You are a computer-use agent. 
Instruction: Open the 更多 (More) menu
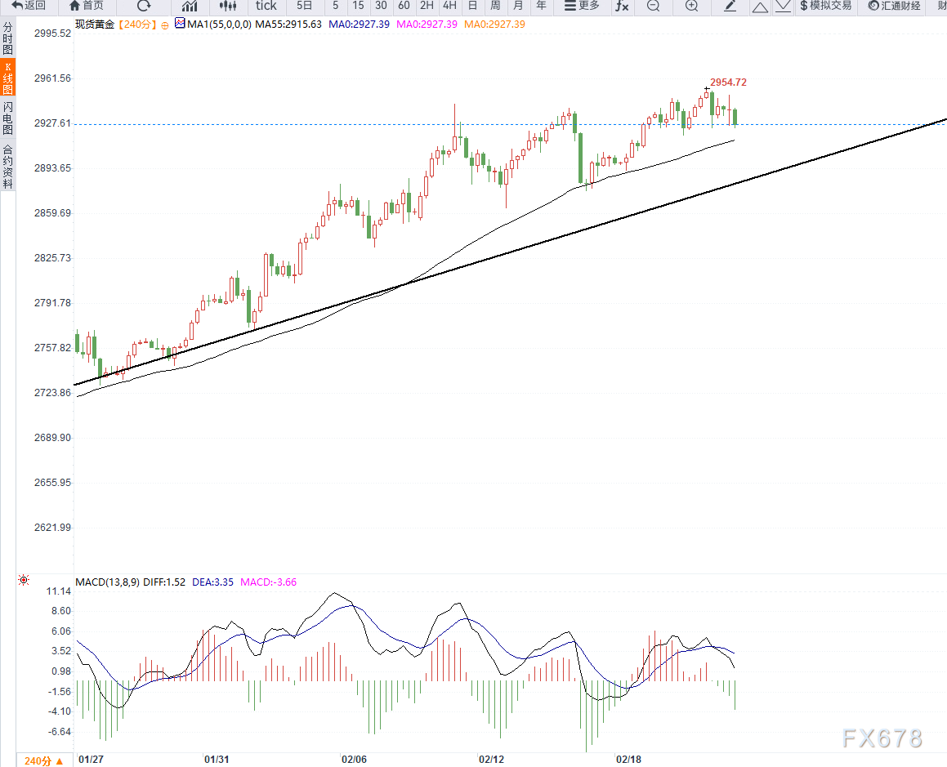582,6
